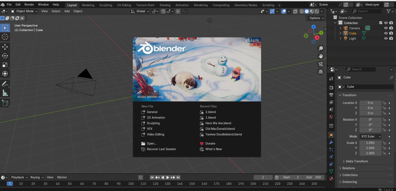Hide the Light in viewport
Screen dimensions: 396x191
coord(386,38)
